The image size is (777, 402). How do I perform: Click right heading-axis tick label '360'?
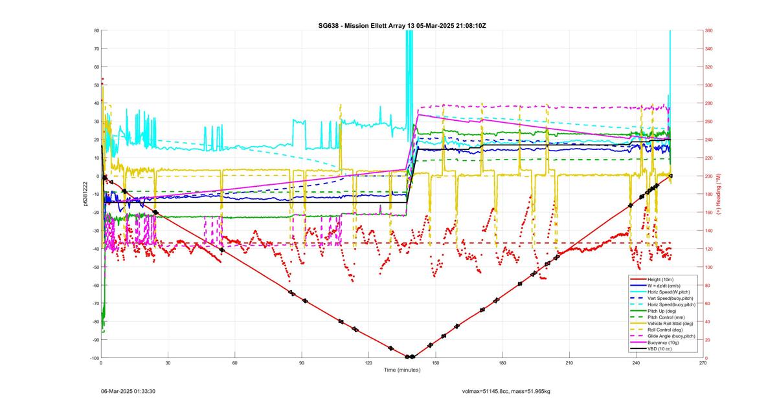point(709,30)
